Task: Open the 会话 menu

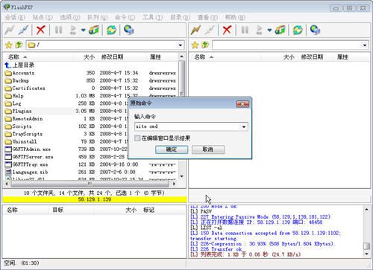Action: [x=15, y=17]
